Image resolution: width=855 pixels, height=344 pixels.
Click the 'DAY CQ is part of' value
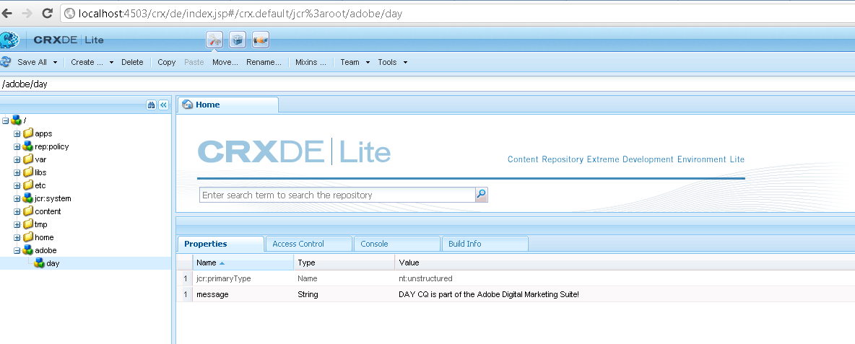pyautogui.click(x=489, y=294)
